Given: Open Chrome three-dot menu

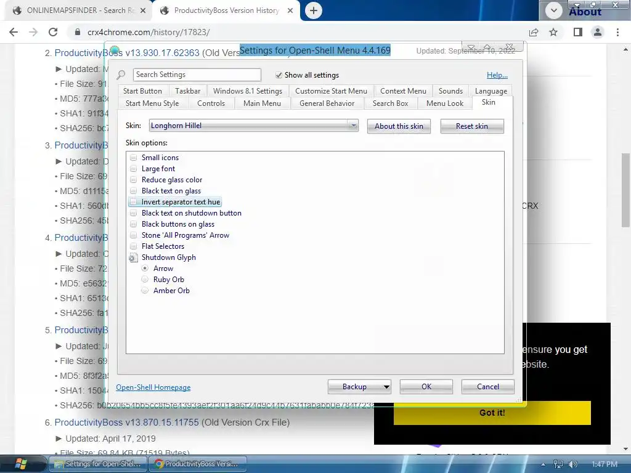Looking at the screenshot, I should (617, 32).
